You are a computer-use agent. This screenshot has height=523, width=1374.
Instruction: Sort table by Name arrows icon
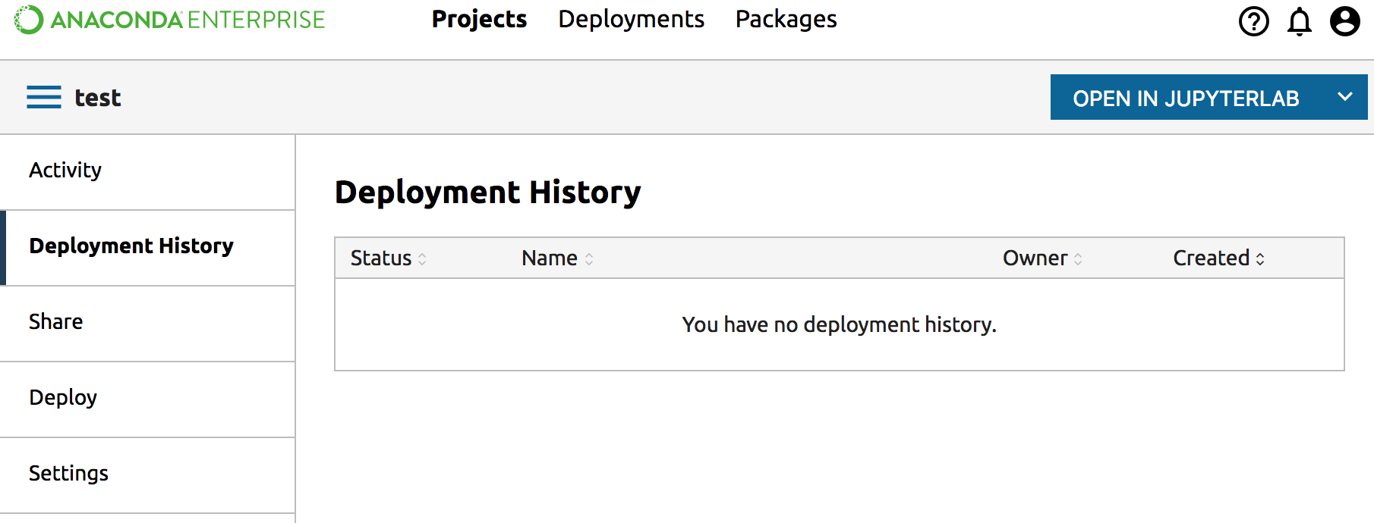pyautogui.click(x=589, y=259)
